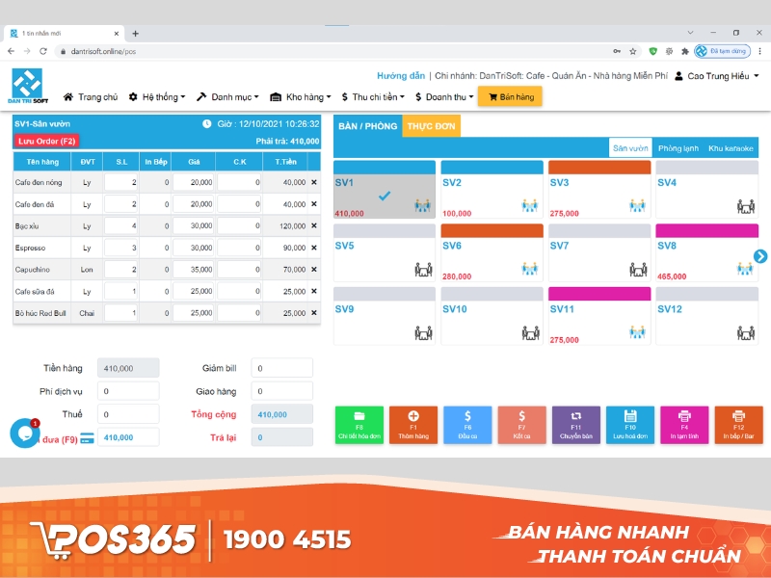Go back in browser history
The image size is (771, 578).
(x=11, y=51)
